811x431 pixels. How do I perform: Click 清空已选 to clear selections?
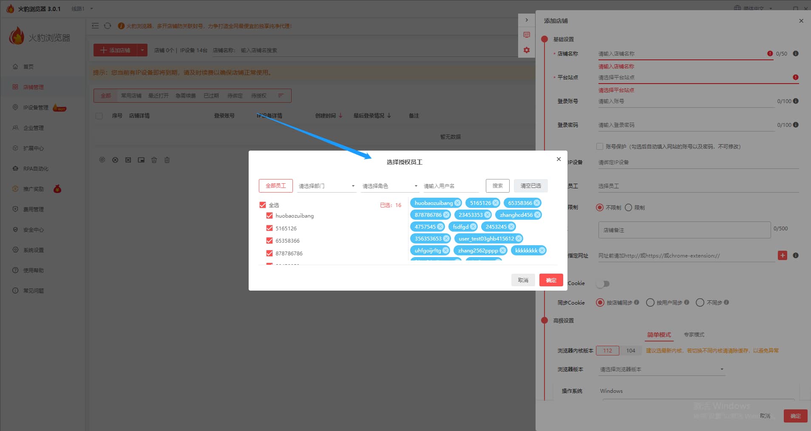pyautogui.click(x=530, y=186)
